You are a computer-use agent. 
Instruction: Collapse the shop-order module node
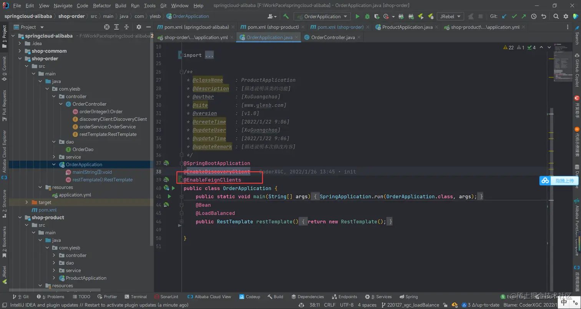point(20,59)
